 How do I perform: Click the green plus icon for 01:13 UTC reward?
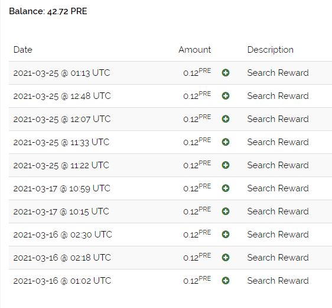pos(226,73)
